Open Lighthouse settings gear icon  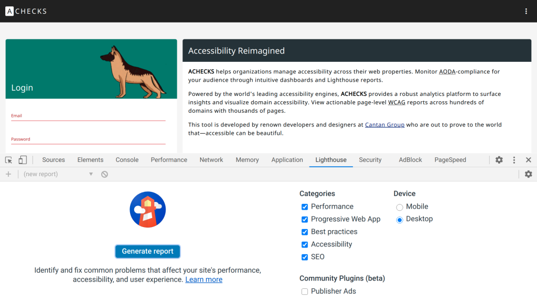[529, 174]
